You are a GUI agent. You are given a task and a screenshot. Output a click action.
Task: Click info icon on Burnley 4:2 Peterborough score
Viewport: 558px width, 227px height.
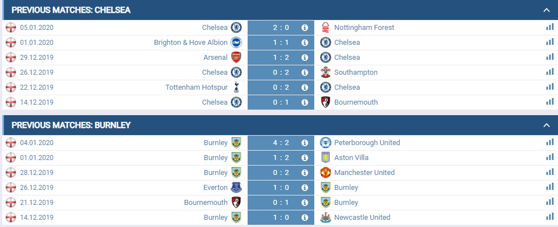tap(305, 143)
